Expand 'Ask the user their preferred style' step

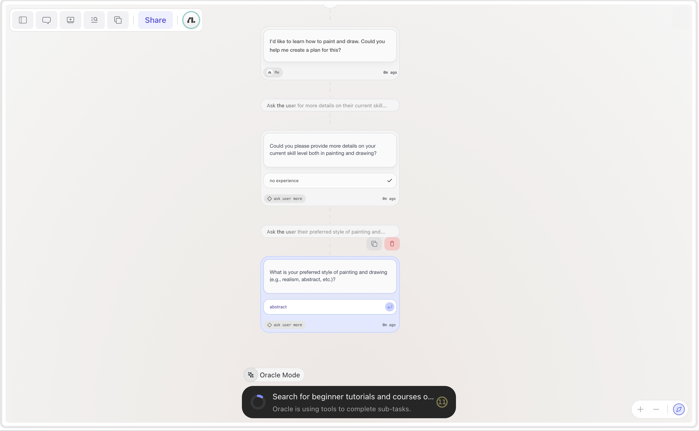pos(330,232)
